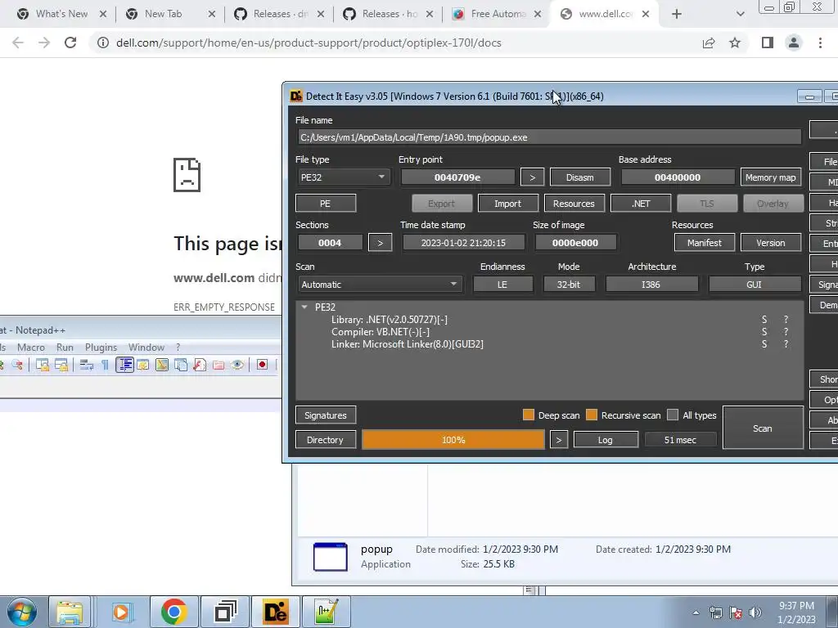Click the Directory button

point(326,440)
